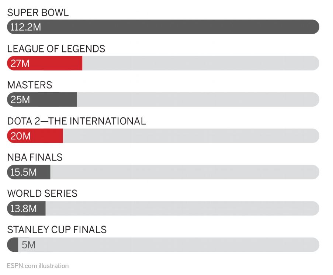
Task: Click the empty gray Dota 2 bar track
Action: [191, 136]
